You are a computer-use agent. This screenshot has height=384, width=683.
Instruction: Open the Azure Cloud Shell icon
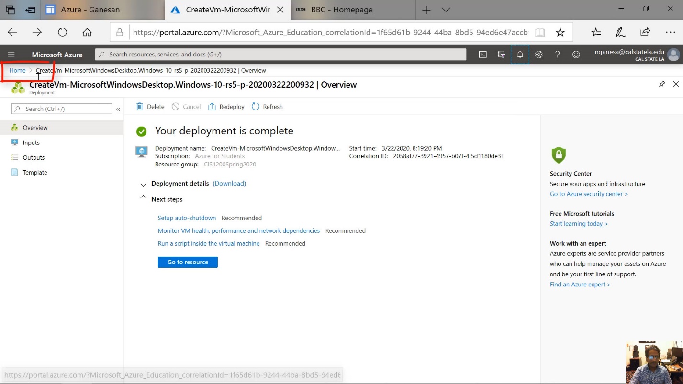click(483, 55)
